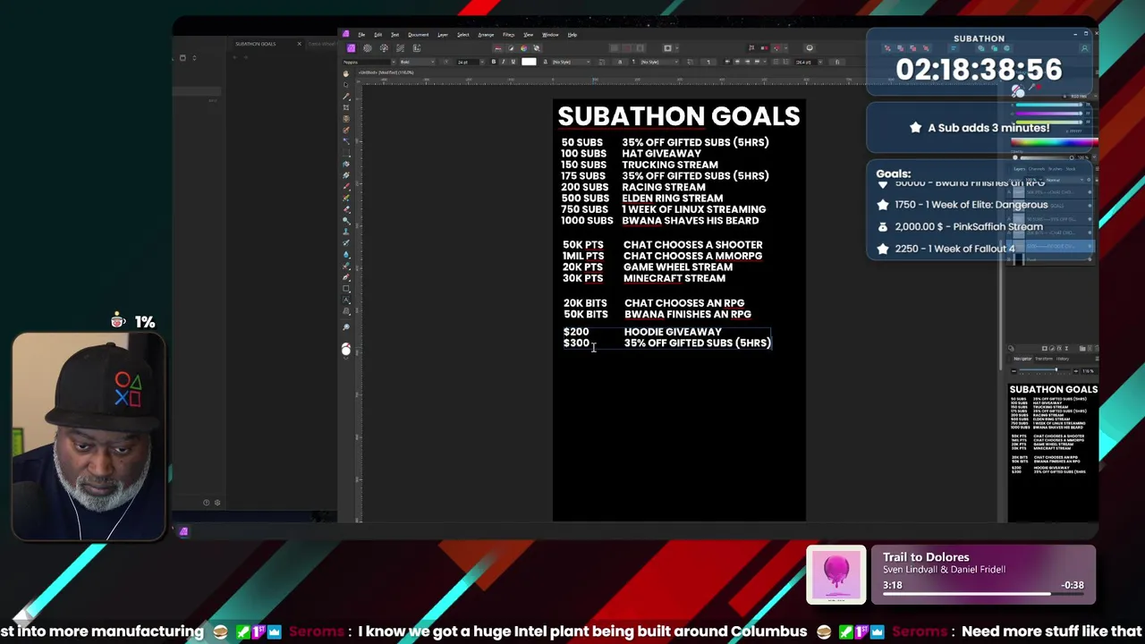Switch to the Develop Persona

(x=384, y=47)
